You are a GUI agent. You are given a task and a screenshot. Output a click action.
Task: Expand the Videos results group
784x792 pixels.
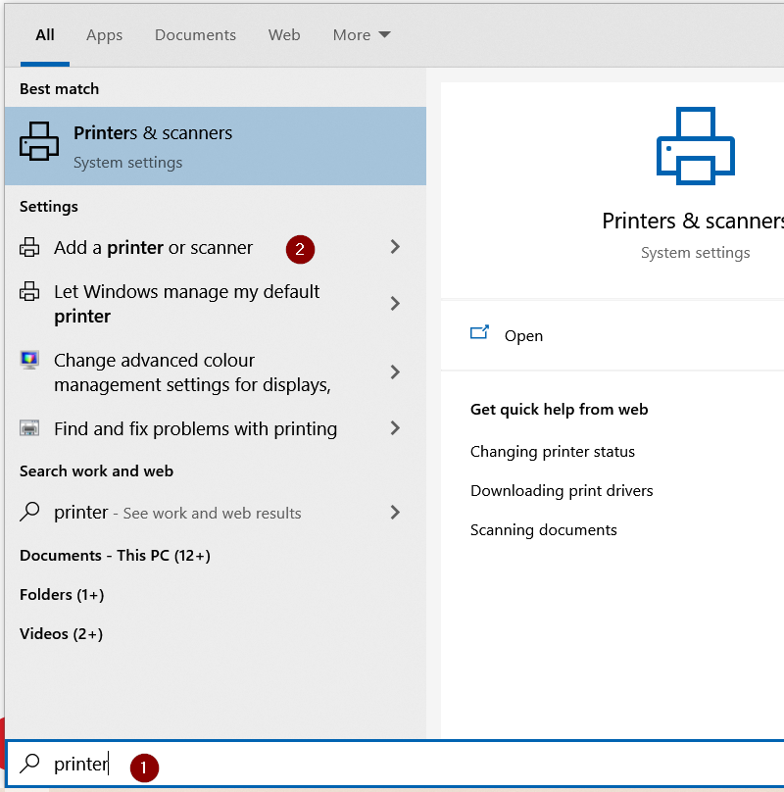coord(67,633)
